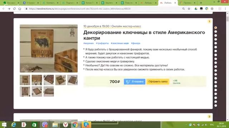Open the red Yandex 'Я' taskbar icon
This screenshot has height=128, width=229.
coord(24,125)
